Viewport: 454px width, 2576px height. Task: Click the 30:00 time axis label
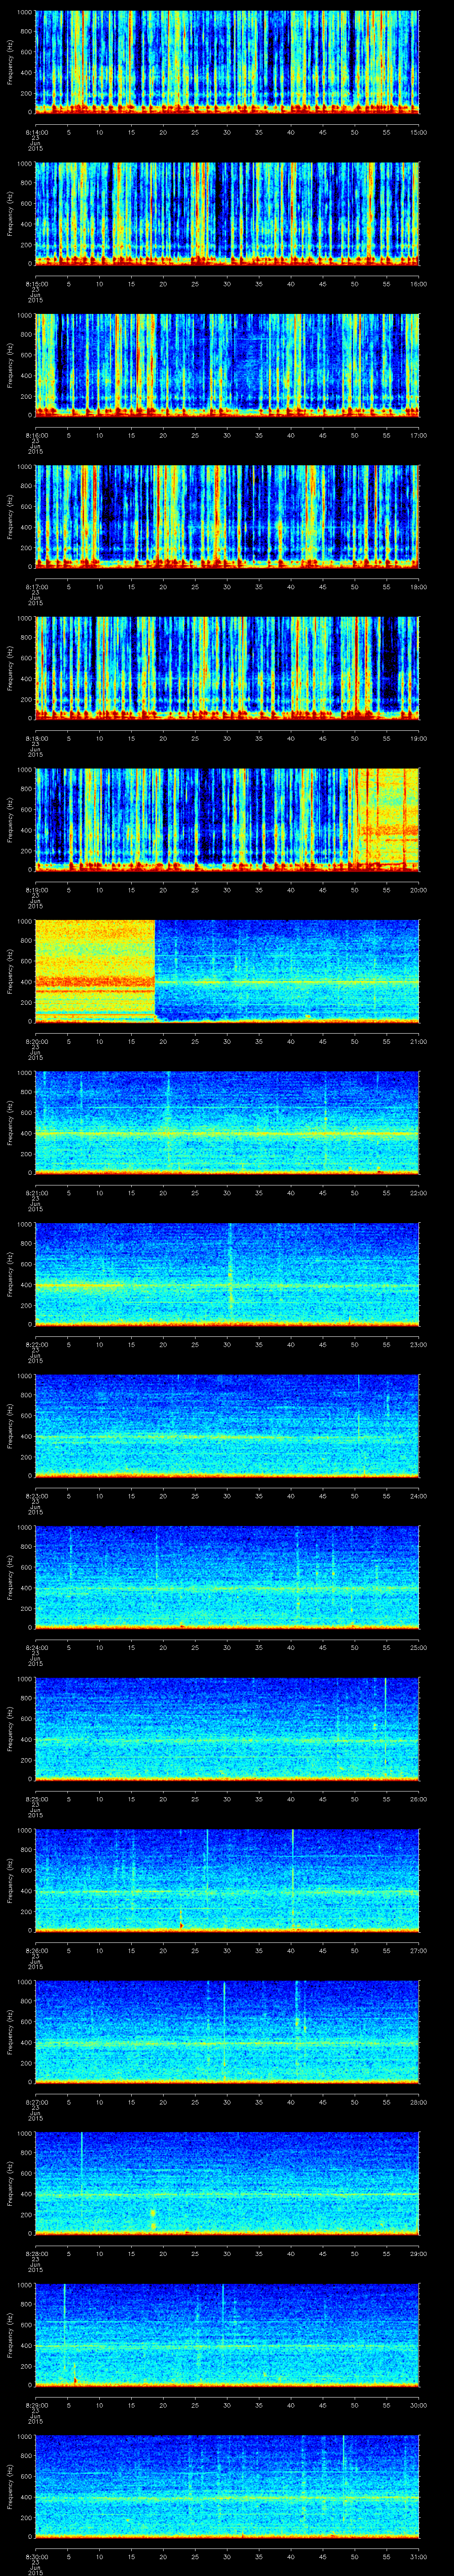[x=419, y=2405]
